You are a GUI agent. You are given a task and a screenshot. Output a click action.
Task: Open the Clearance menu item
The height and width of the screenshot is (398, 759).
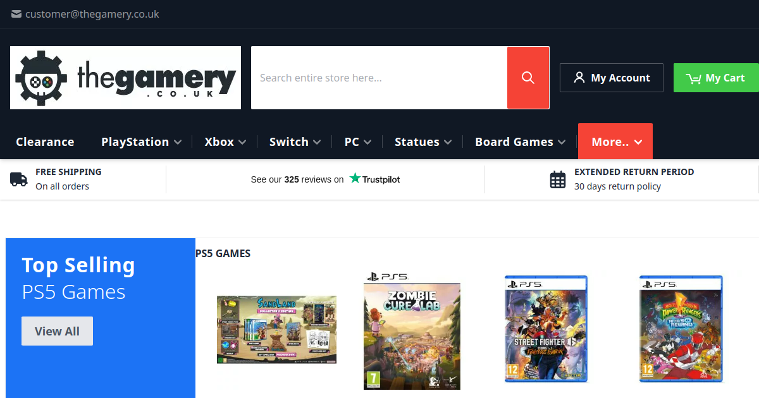[45, 142]
